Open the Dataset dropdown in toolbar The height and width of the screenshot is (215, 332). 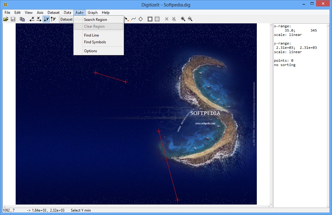[66, 19]
